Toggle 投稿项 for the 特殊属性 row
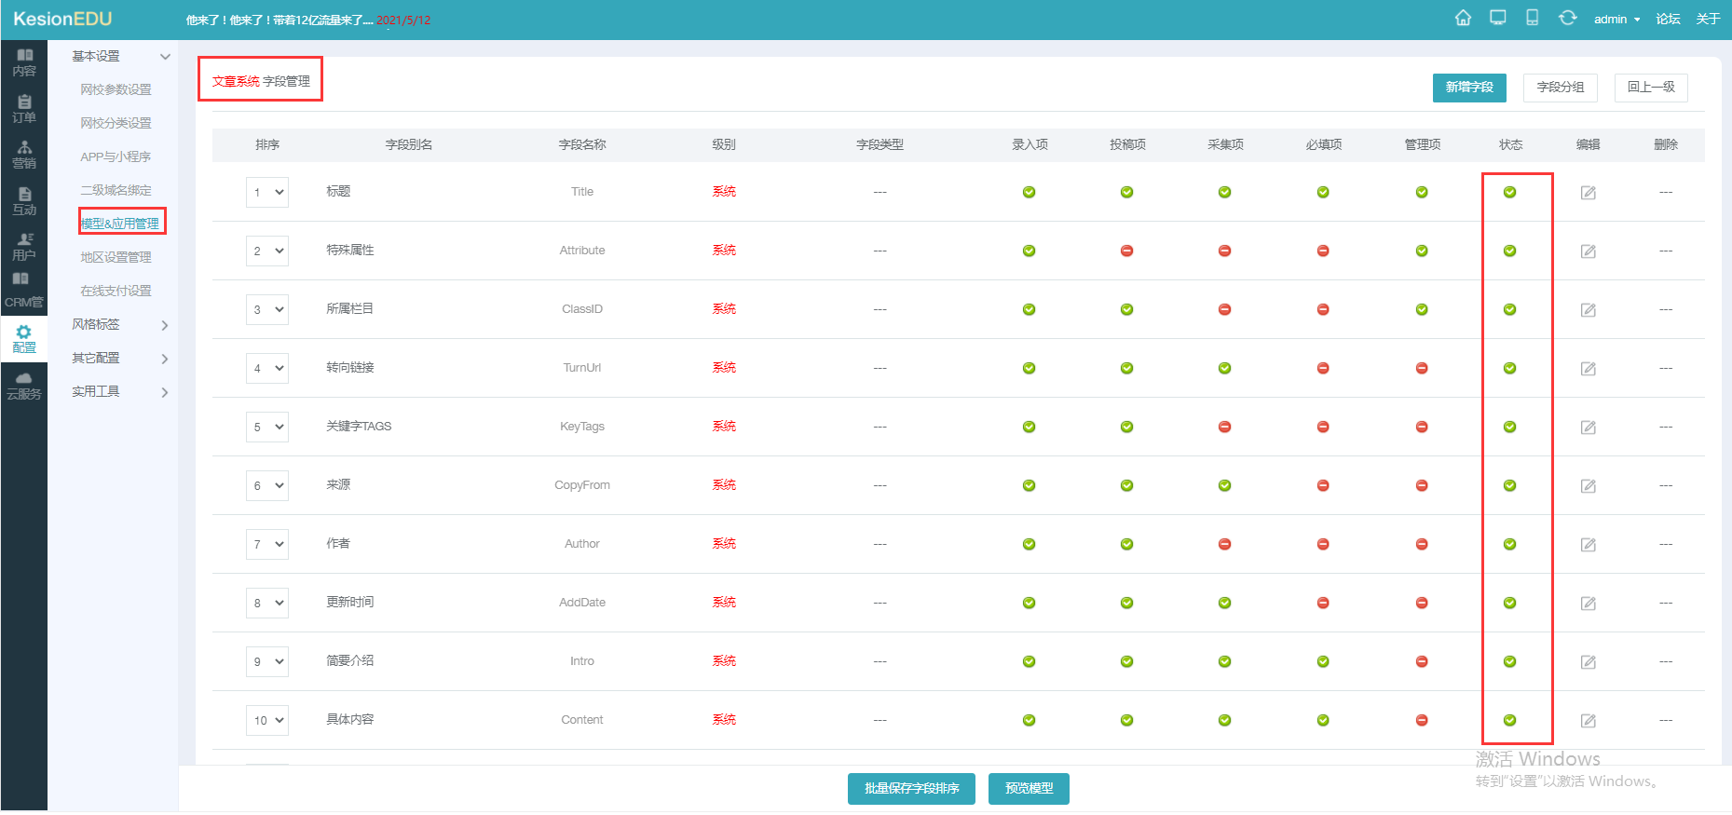The image size is (1732, 815). 1126,251
